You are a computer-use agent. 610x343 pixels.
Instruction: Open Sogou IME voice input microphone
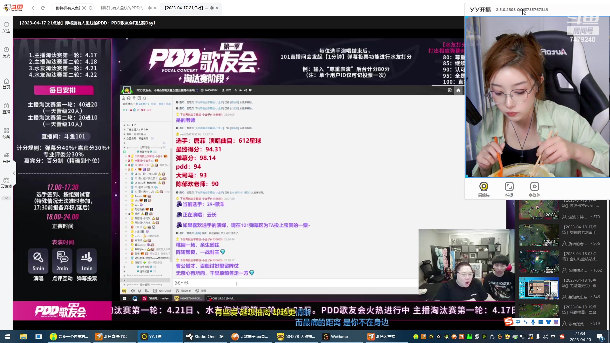(x=533, y=322)
